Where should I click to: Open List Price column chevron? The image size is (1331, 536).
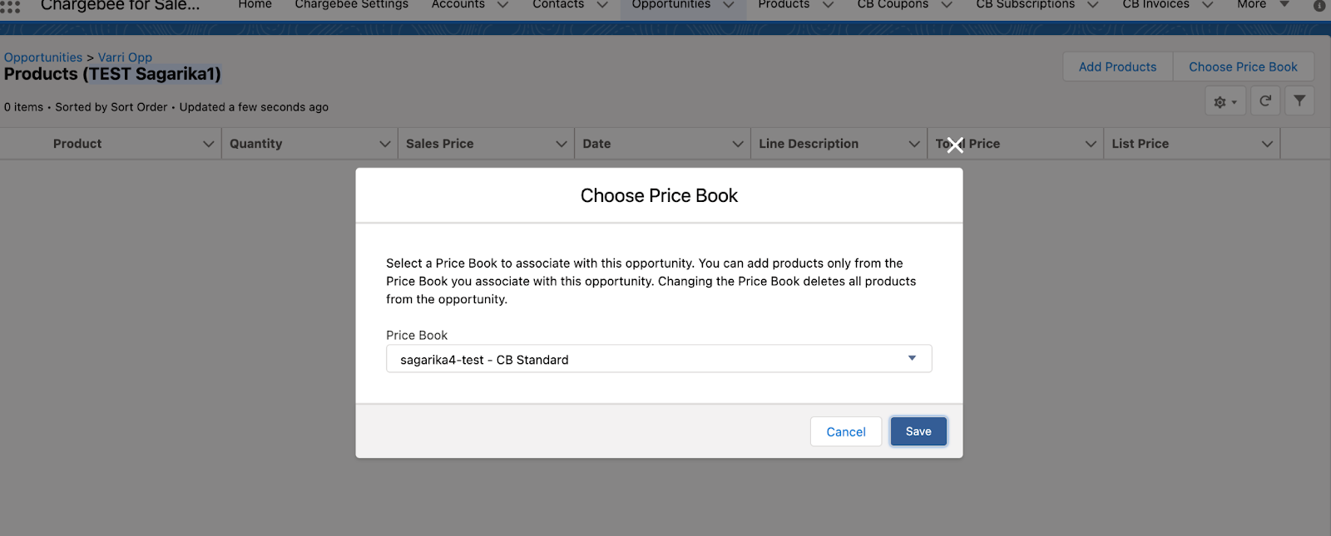(x=1266, y=144)
